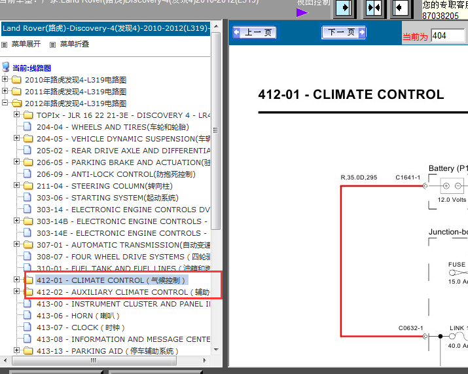Screen dimensions: 468x374
Task: Open 205-02 - REAR DRIVE AXLE item
Action: click(123, 151)
